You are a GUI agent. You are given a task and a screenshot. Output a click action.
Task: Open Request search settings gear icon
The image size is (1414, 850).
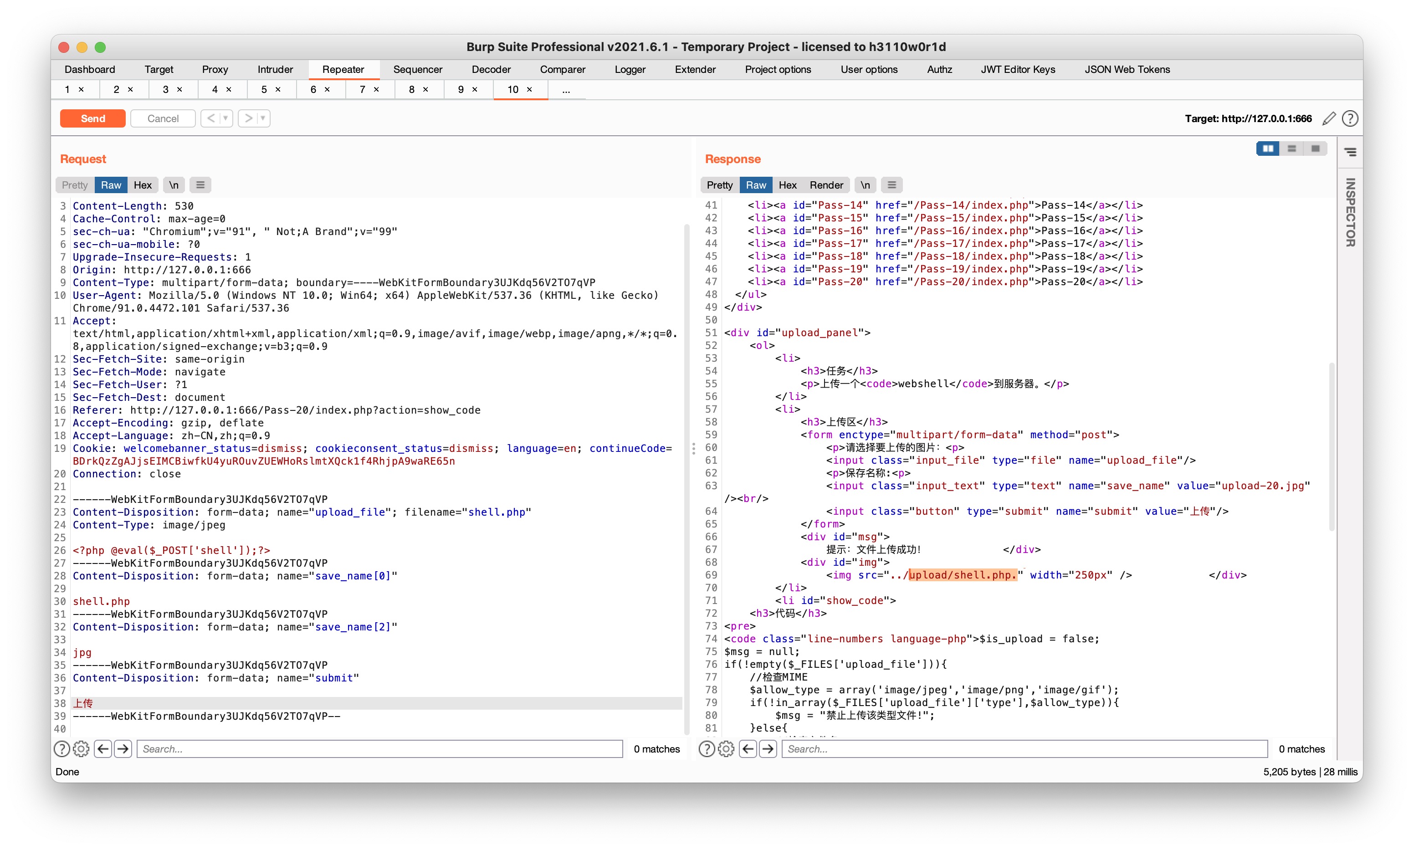click(82, 748)
